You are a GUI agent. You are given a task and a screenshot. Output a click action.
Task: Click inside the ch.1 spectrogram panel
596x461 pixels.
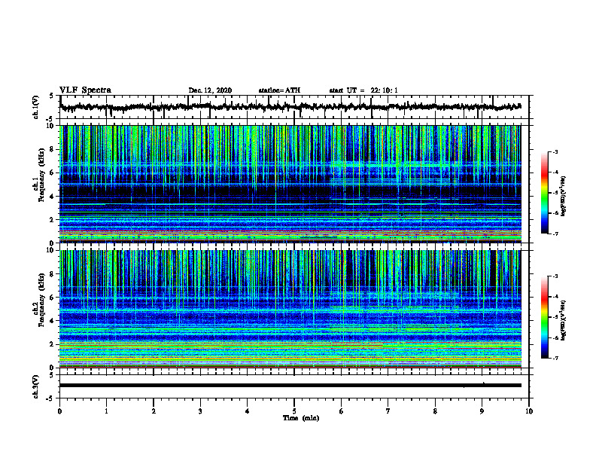pyautogui.click(x=290, y=184)
